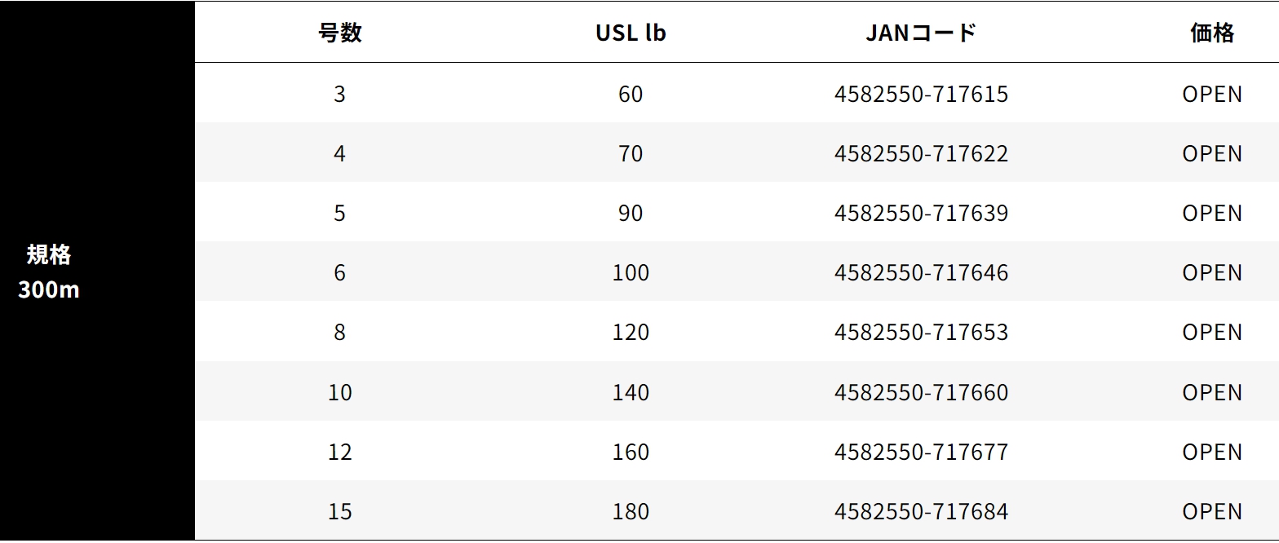
Task: Select line size 12 in 号数 column
Action: click(340, 452)
